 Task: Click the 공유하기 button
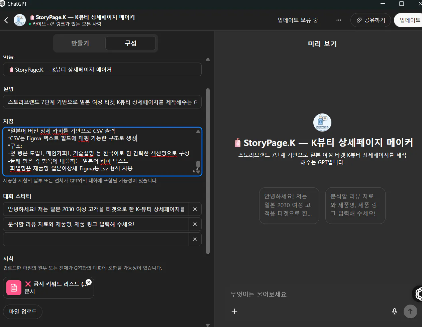coord(371,20)
